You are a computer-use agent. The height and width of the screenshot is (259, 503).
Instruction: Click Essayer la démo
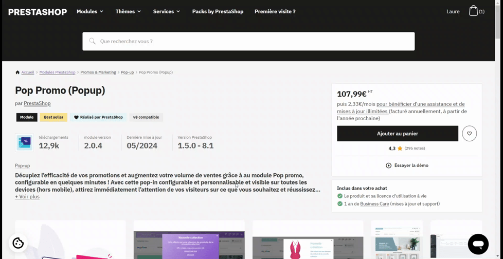point(411,165)
